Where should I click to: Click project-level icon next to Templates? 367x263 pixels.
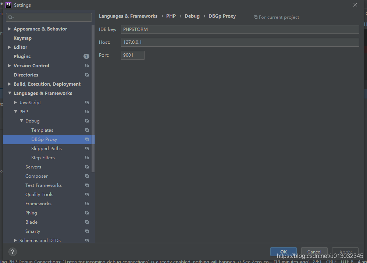coord(87,130)
